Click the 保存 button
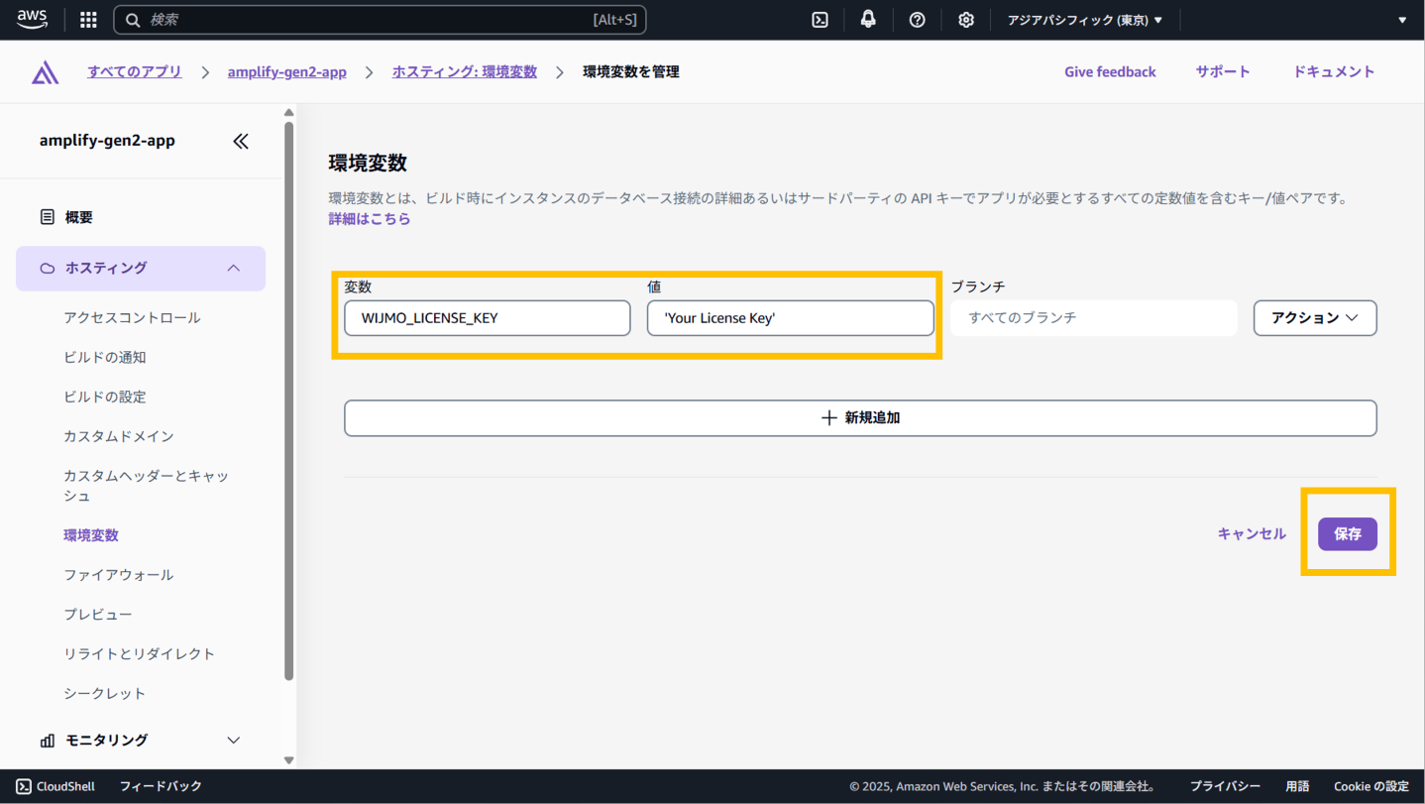 pyautogui.click(x=1348, y=533)
